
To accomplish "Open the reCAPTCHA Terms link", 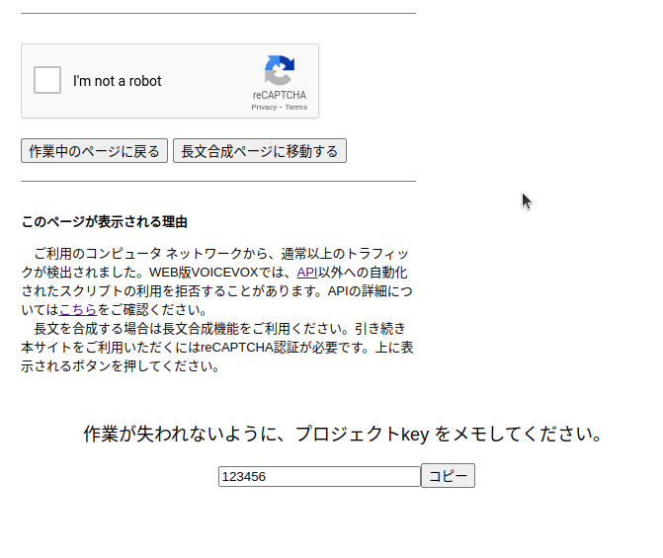I will [296, 107].
